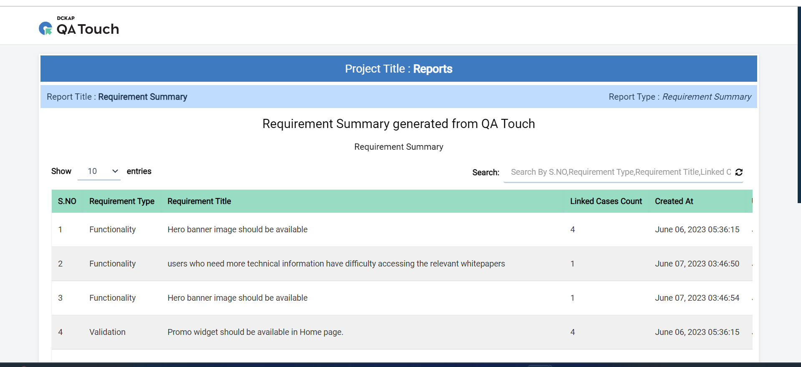Screen dimensions: 801x367
Task: Sort by the S.NO column header
Action: pos(67,201)
